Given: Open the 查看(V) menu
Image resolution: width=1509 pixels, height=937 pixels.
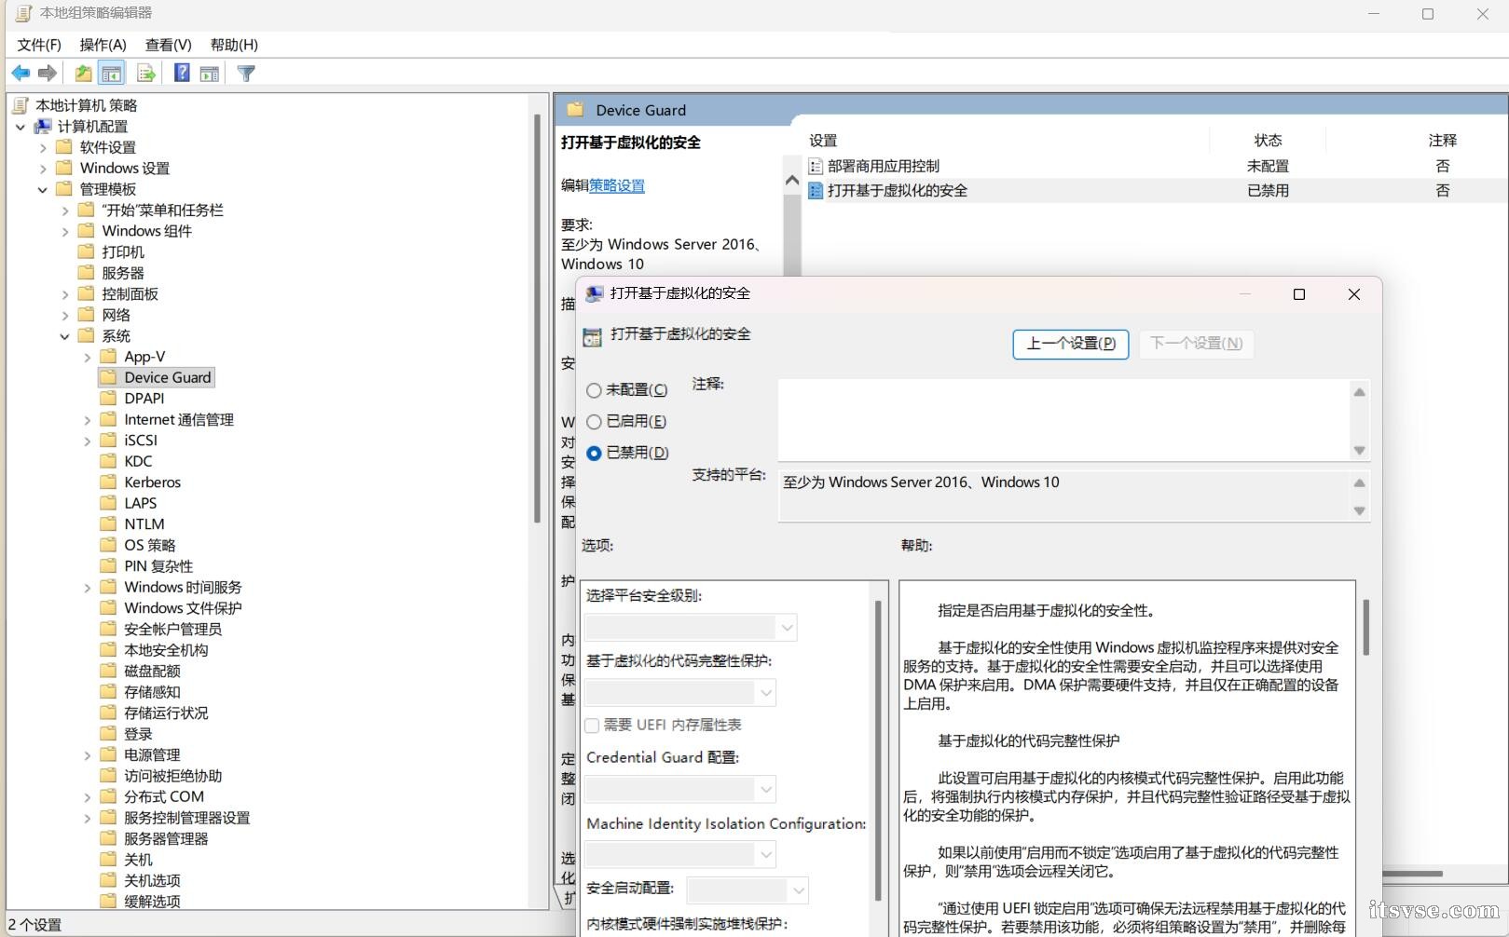Looking at the screenshot, I should pos(168,45).
